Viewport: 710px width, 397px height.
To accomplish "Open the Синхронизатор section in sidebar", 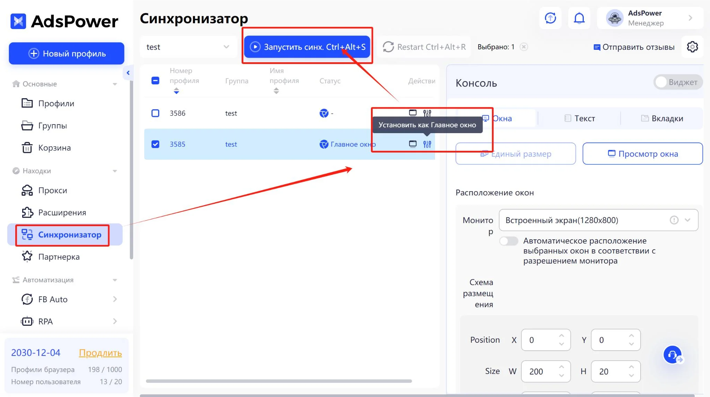I will pos(69,235).
